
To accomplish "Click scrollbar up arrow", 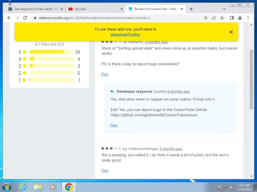I will click(x=251, y=25).
